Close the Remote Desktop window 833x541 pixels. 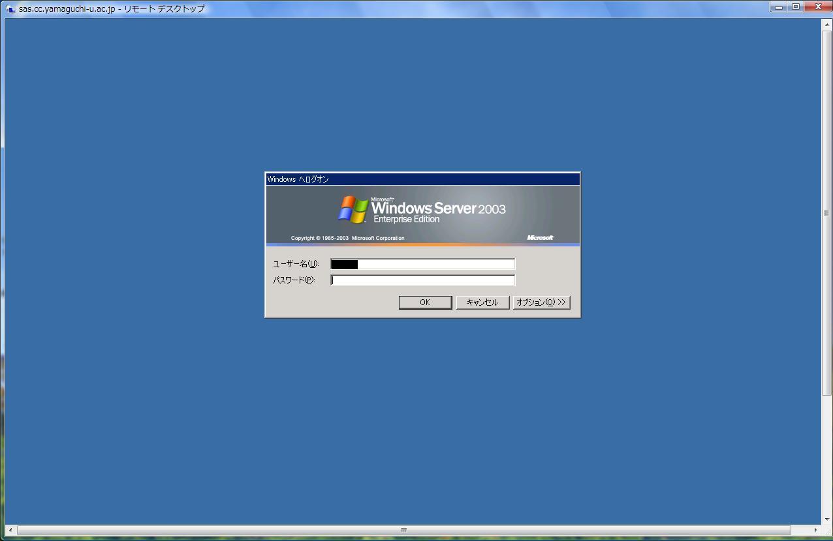(817, 7)
